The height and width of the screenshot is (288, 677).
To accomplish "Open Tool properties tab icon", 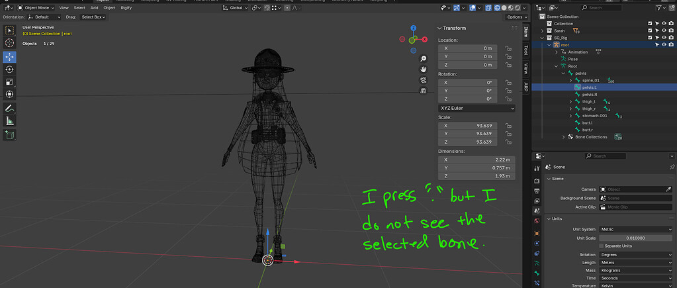I will [x=537, y=168].
